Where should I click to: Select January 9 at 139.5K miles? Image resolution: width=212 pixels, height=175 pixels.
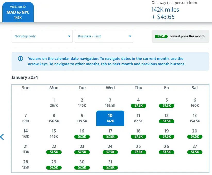click(x=82, y=118)
